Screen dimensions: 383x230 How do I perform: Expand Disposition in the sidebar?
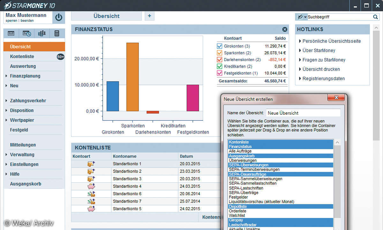7,111
